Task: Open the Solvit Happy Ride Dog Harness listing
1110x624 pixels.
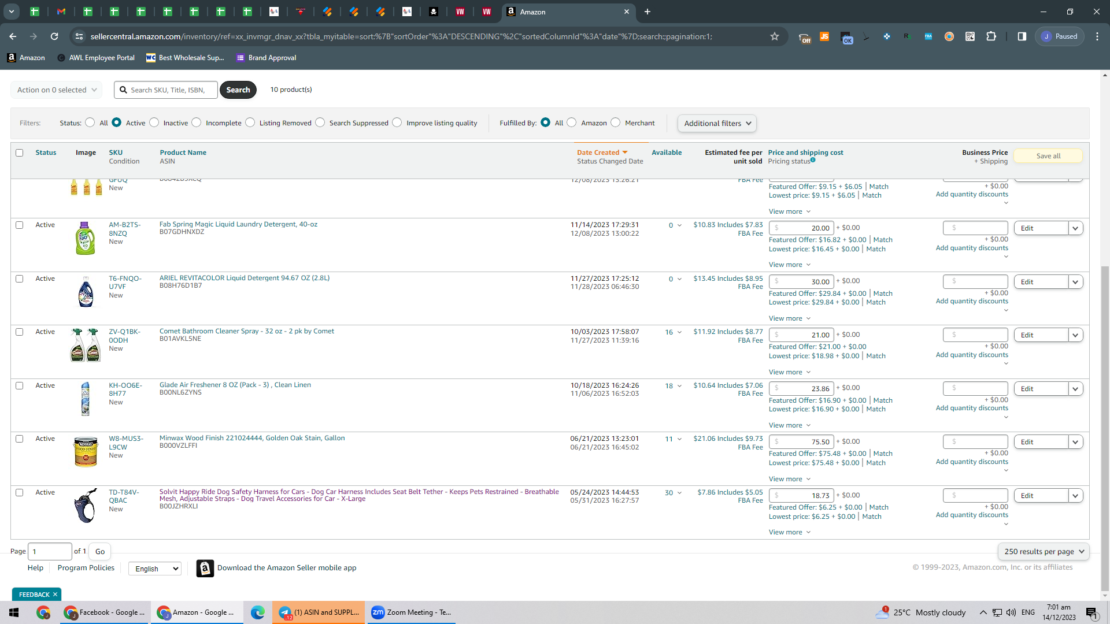Action: coord(359,495)
